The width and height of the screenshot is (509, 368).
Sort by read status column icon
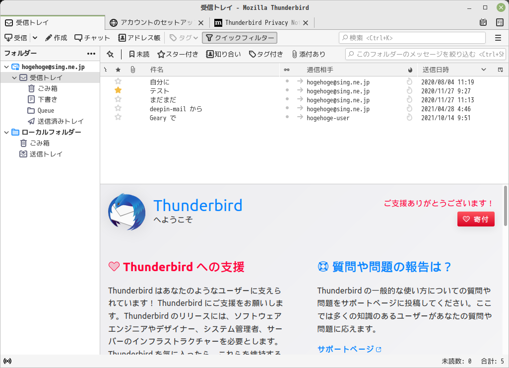tap(287, 70)
